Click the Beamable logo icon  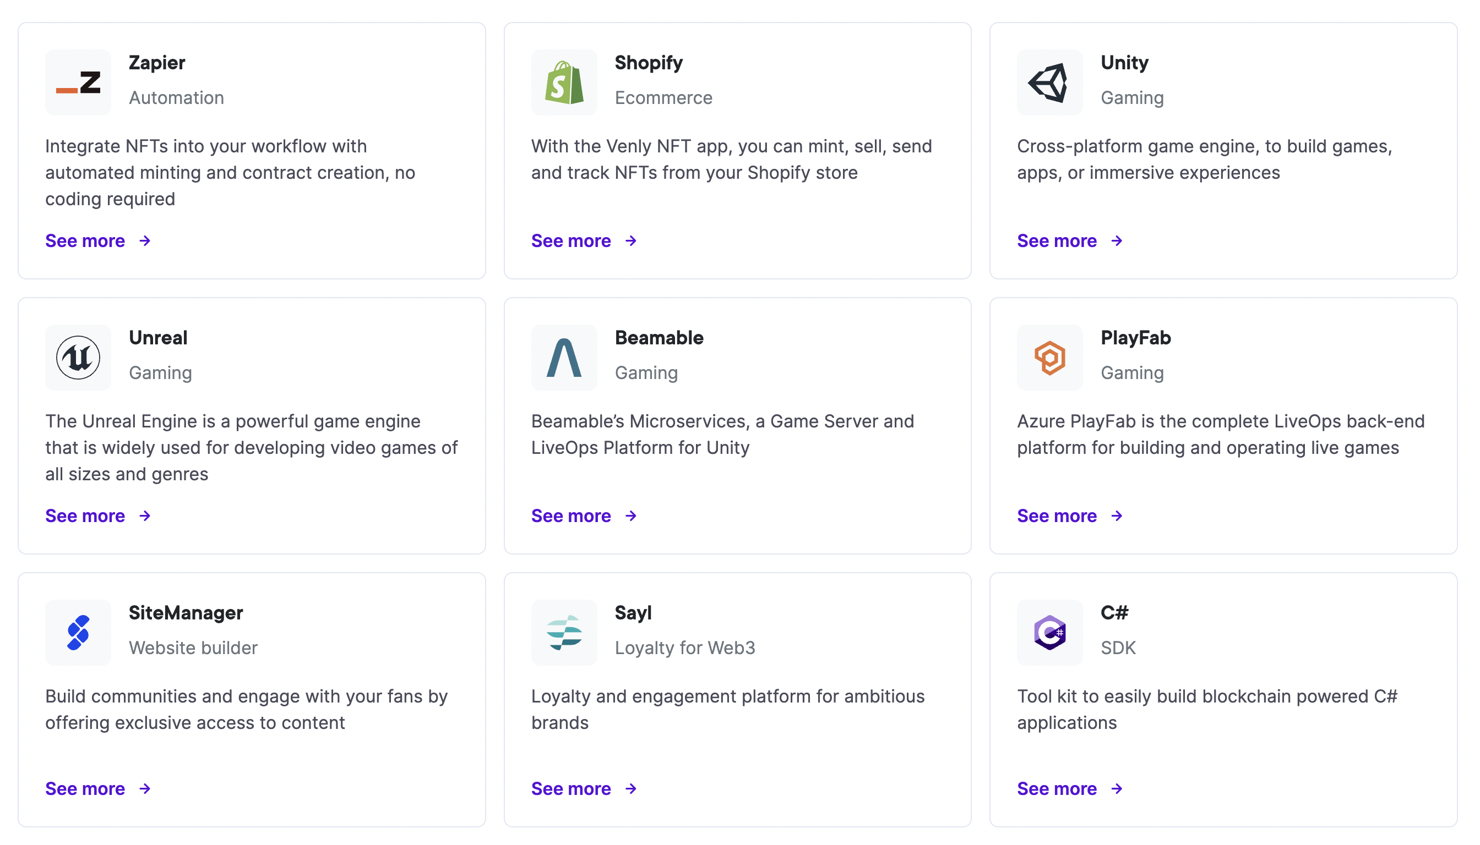tap(564, 358)
